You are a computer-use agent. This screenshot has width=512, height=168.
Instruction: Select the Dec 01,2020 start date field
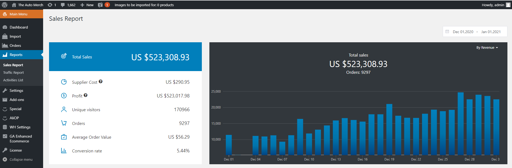coord(463,32)
